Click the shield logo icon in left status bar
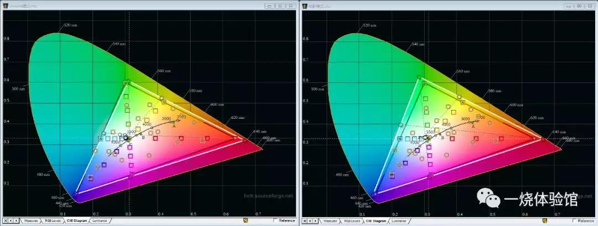 coord(246,220)
